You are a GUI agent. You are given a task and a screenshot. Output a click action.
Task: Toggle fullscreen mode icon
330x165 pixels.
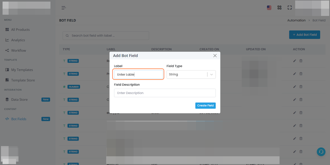coord(289,8)
